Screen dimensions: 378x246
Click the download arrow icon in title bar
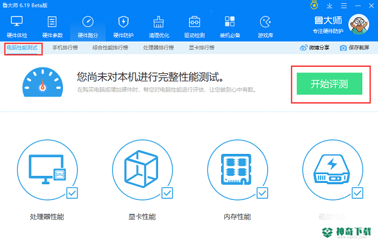coord(329,6)
